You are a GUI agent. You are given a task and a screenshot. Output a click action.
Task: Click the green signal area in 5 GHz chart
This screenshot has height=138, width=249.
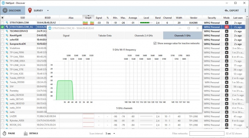tap(65, 90)
